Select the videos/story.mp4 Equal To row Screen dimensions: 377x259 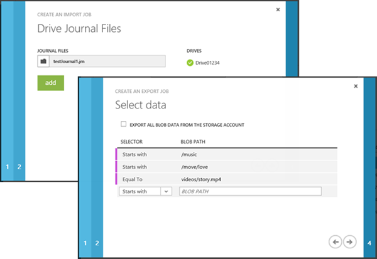click(x=226, y=179)
